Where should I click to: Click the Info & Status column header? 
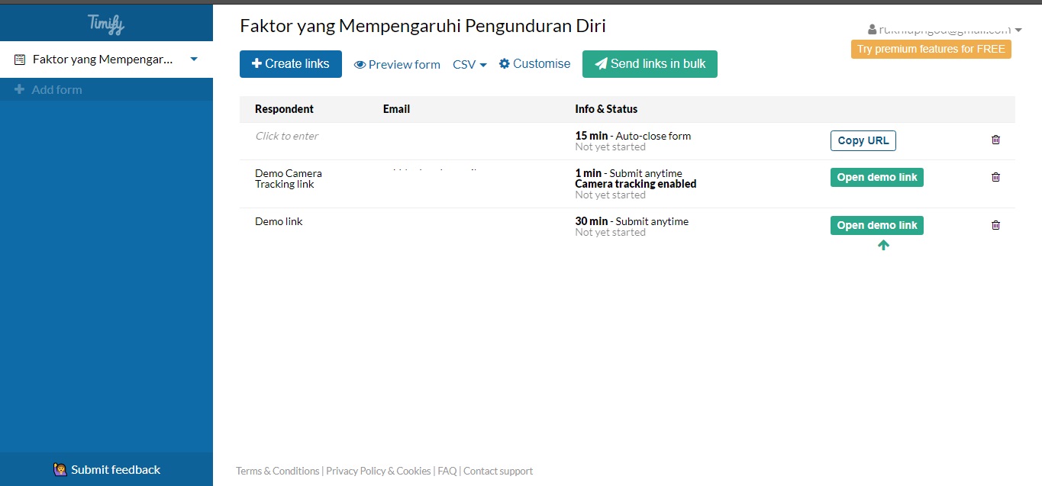point(606,109)
